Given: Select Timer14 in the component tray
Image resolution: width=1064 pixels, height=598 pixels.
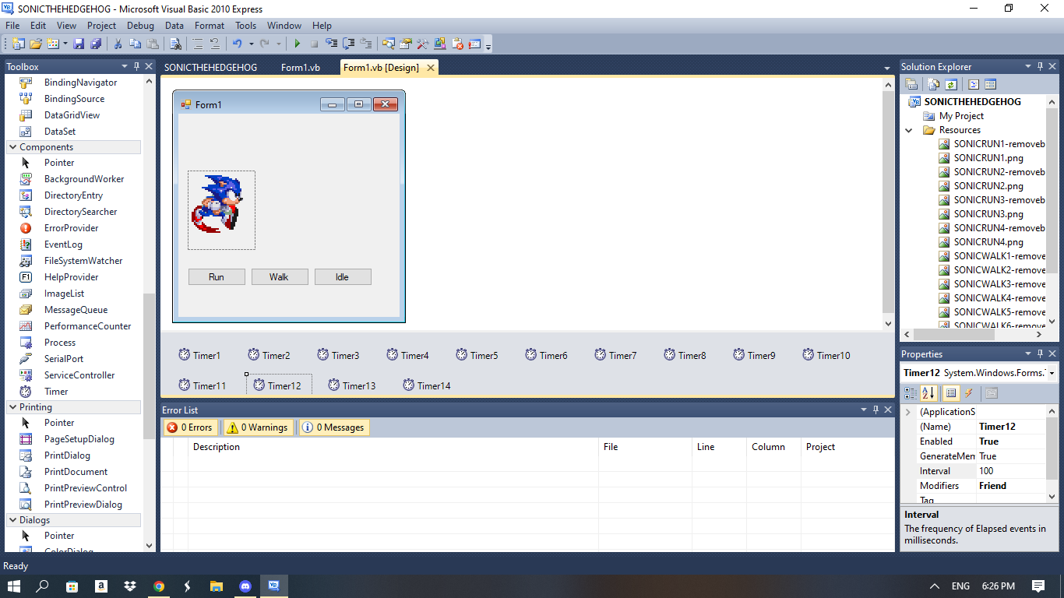Looking at the screenshot, I should tap(426, 385).
